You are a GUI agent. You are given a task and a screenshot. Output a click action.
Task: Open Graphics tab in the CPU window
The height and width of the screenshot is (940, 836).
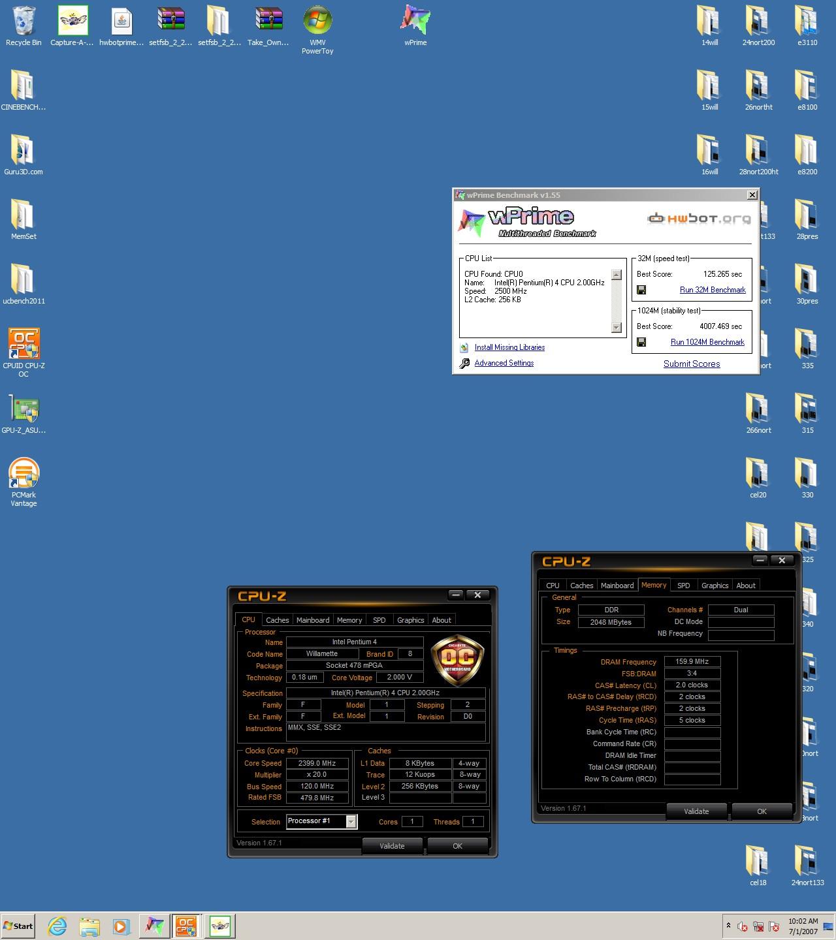tap(411, 620)
